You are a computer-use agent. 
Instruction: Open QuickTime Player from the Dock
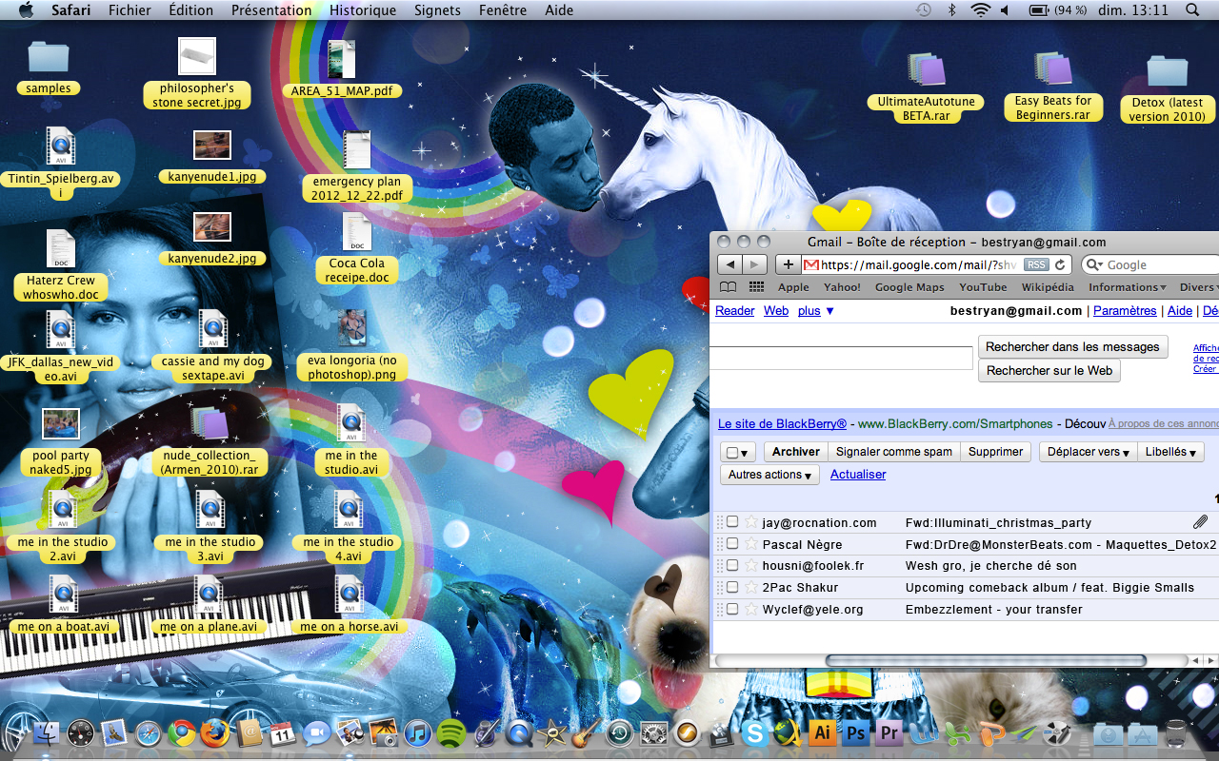(518, 733)
